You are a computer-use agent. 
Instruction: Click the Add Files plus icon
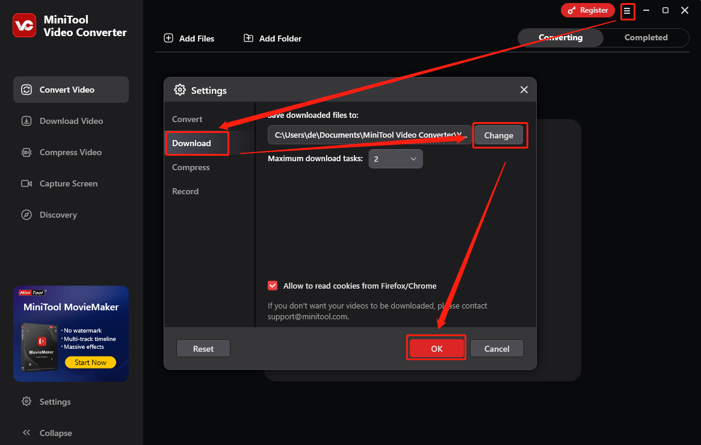click(168, 38)
